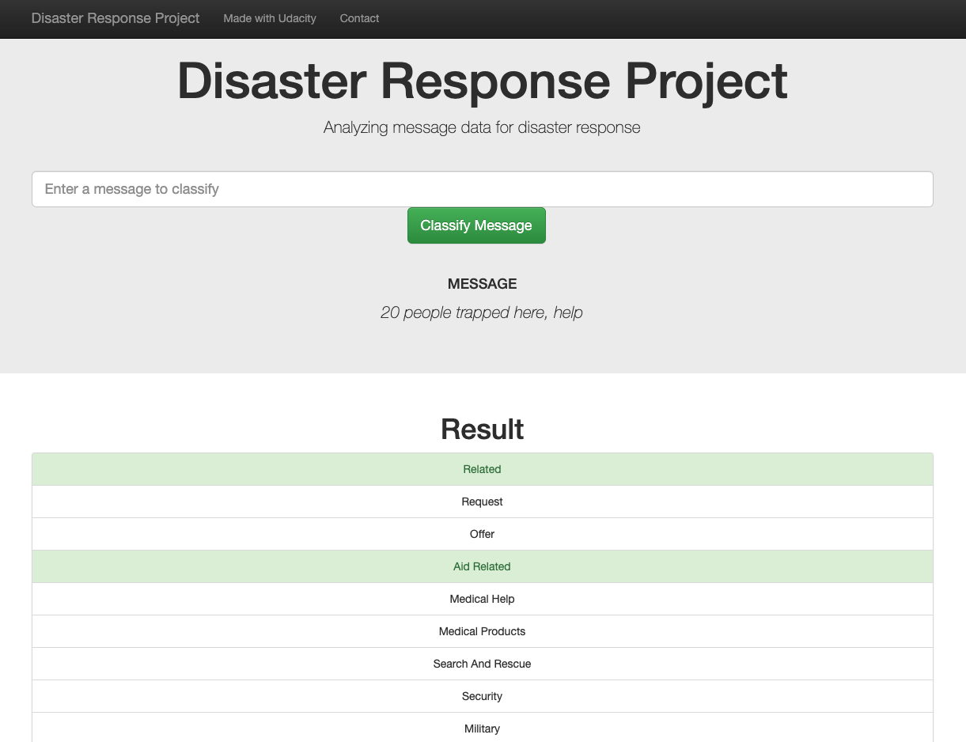This screenshot has height=742, width=966.
Task: Select the Military result row
Action: [483, 728]
